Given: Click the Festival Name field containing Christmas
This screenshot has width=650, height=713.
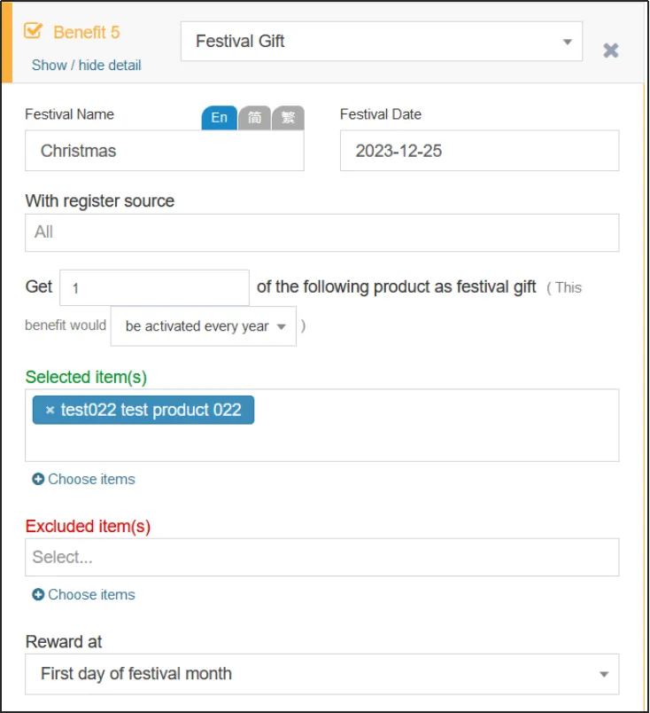Looking at the screenshot, I should [164, 151].
